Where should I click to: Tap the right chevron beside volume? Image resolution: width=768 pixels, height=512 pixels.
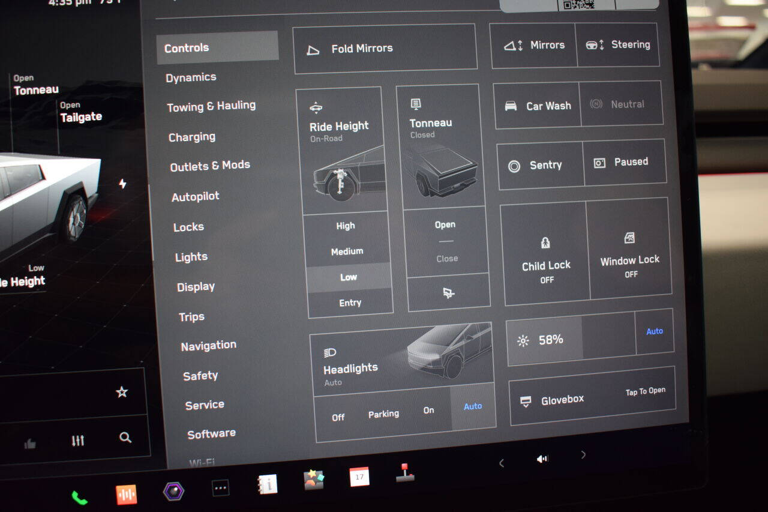pyautogui.click(x=583, y=455)
